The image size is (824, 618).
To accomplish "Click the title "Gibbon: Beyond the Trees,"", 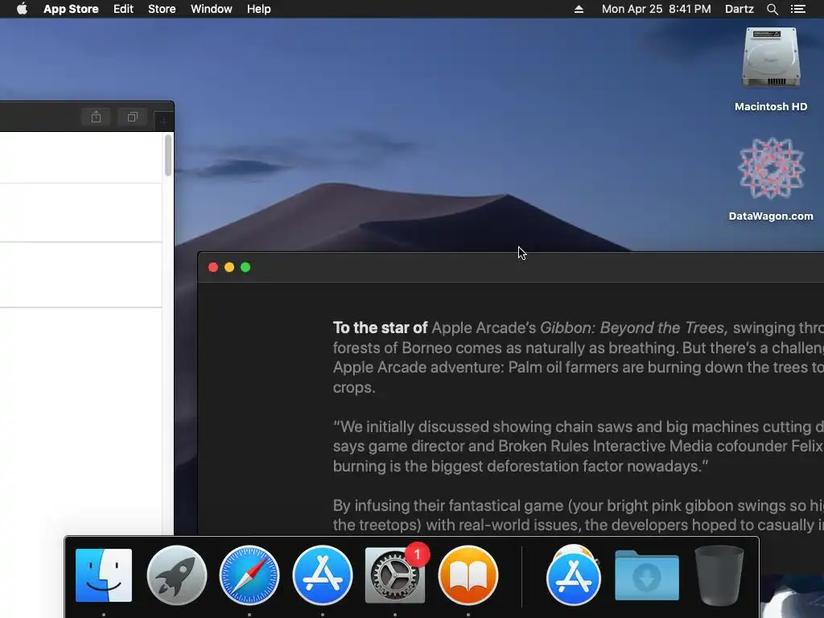I will [x=634, y=328].
